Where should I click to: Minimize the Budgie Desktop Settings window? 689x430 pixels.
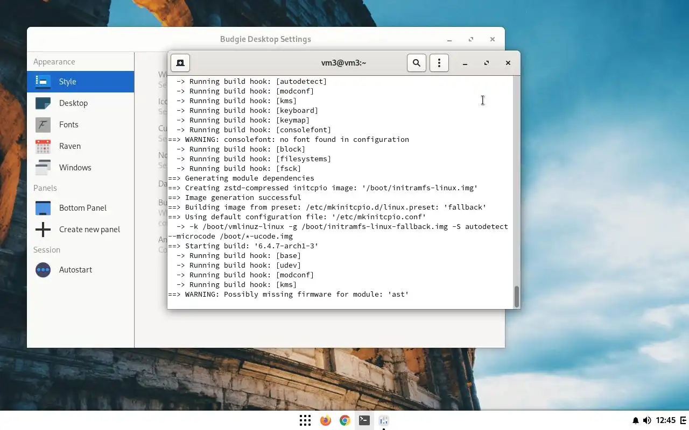coord(449,39)
